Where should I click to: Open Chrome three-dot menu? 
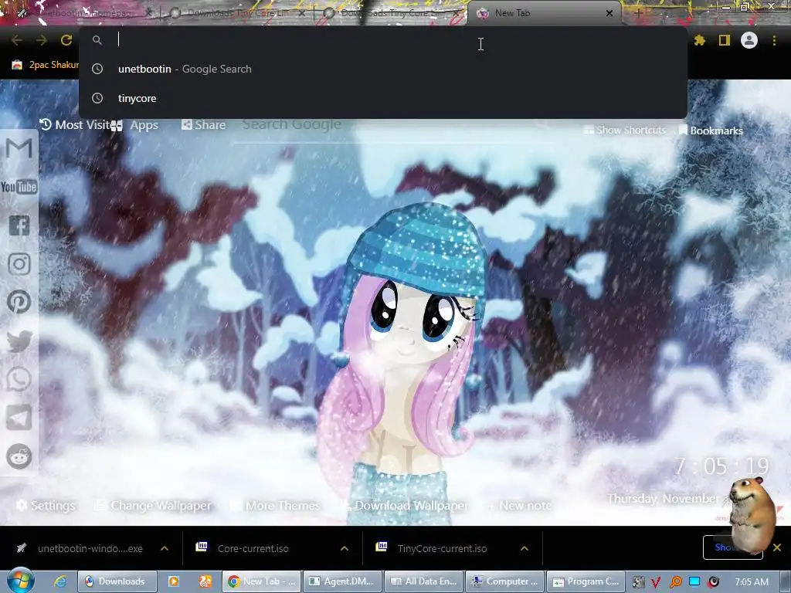point(774,40)
